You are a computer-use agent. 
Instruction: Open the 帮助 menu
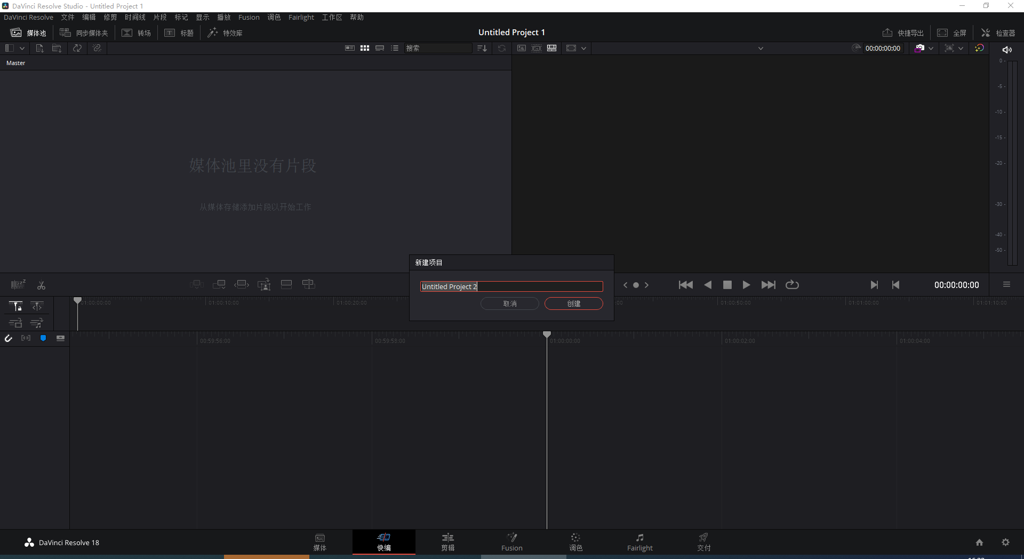pyautogui.click(x=357, y=17)
